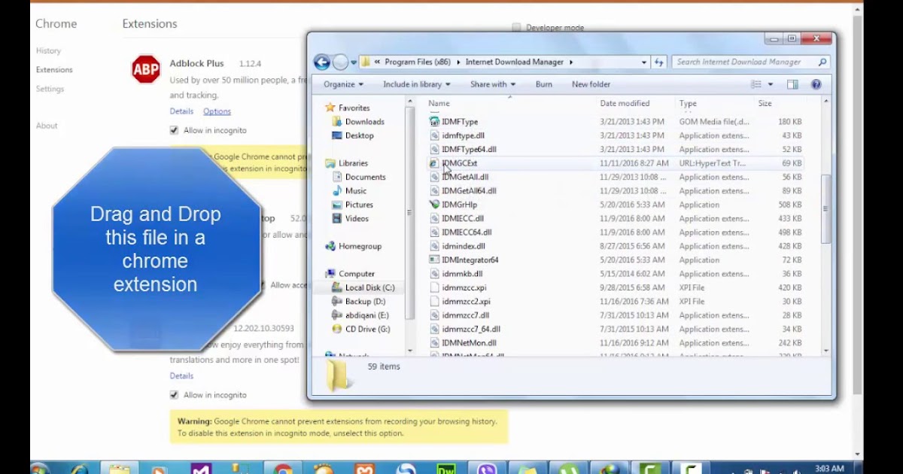Image resolution: width=903 pixels, height=474 pixels.
Task: Open recent pages dropdown beside Forward button
Action: coord(353,62)
